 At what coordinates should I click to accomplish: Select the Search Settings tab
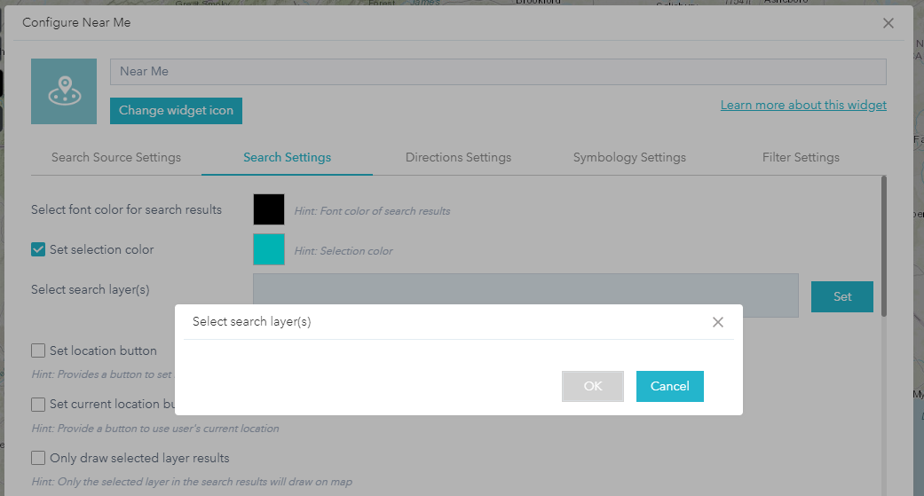tap(287, 157)
